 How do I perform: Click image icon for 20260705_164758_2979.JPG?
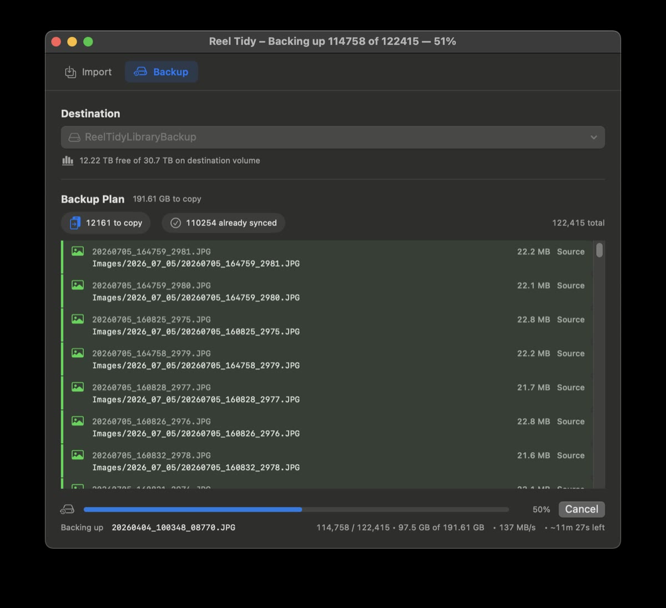78,353
